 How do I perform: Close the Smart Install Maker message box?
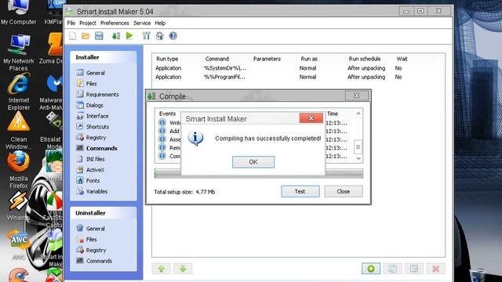click(311, 118)
